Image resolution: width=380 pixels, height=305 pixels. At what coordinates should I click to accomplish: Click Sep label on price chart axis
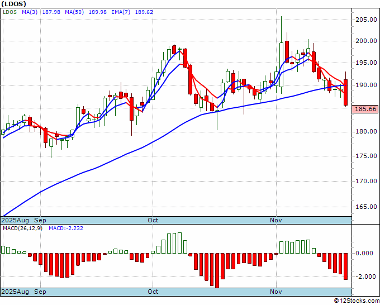click(x=40, y=220)
